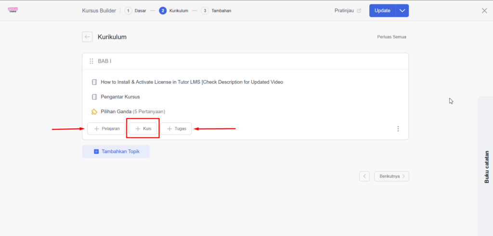Click the quiz icon beside Pilihan Ganda
Image resolution: width=493 pixels, height=236 pixels.
click(x=94, y=112)
